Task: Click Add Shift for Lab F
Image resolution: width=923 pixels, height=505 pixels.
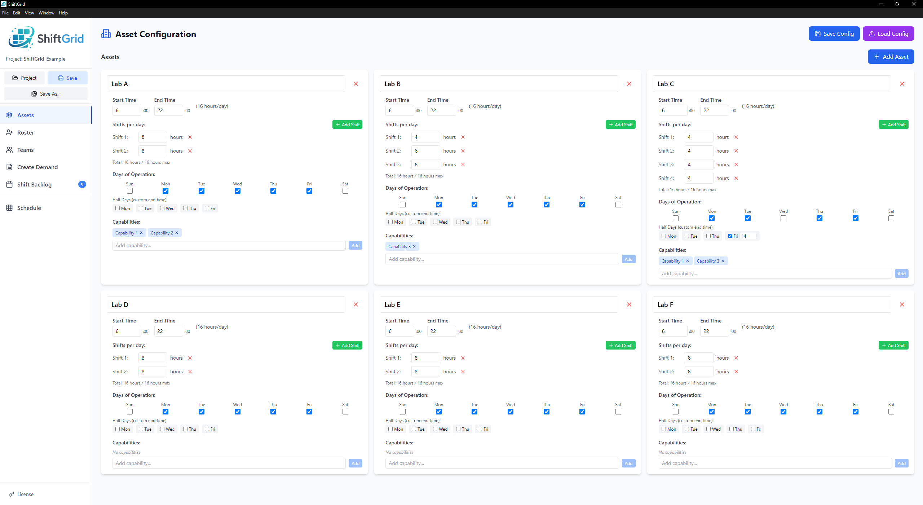Action: (893, 345)
